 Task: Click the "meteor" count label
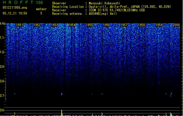pyautogui.click(x=41, y=9)
